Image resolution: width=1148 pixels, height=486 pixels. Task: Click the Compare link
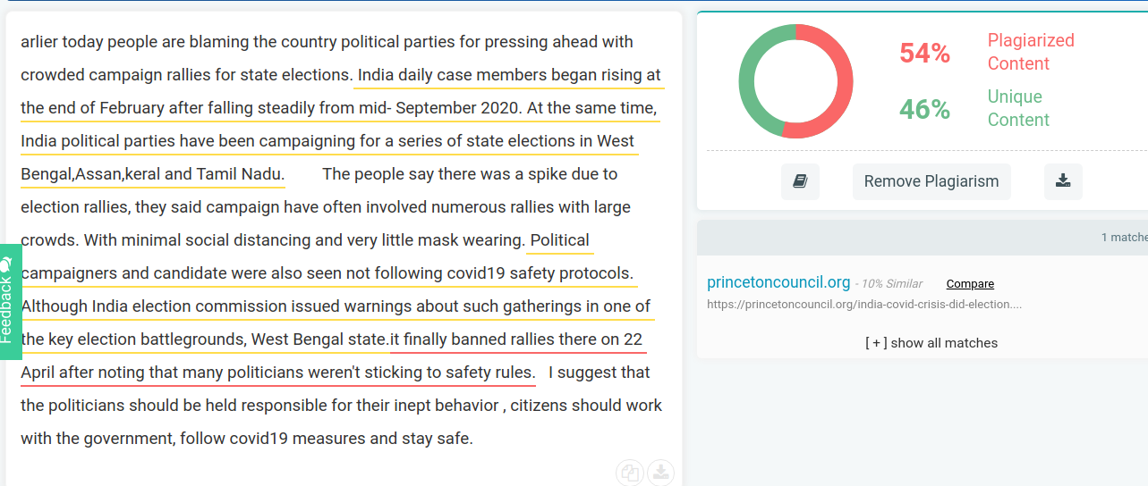(x=970, y=284)
